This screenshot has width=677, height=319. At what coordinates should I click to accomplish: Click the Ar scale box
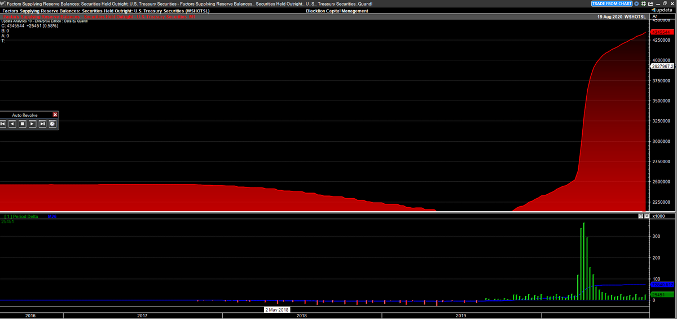662,17
